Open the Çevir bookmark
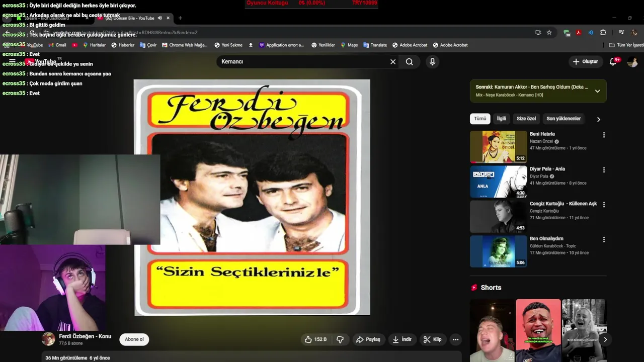This screenshot has width=644, height=362. (148, 45)
